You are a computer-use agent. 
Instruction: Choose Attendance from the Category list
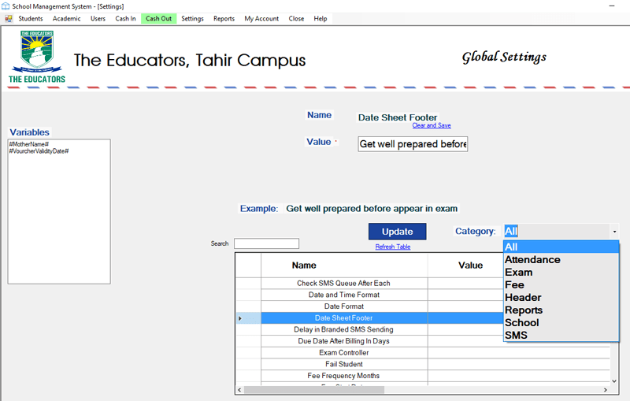point(561,259)
